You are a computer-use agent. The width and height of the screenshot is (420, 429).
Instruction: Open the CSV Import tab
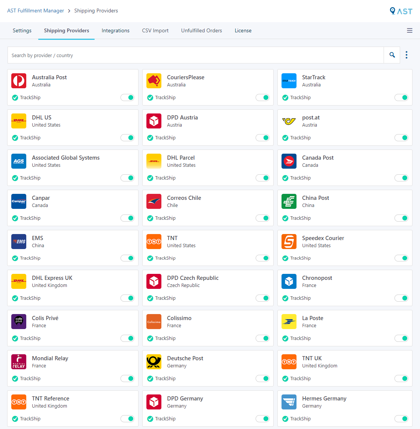coord(155,31)
